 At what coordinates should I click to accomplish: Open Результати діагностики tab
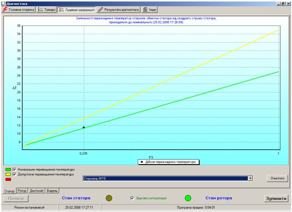(118, 10)
